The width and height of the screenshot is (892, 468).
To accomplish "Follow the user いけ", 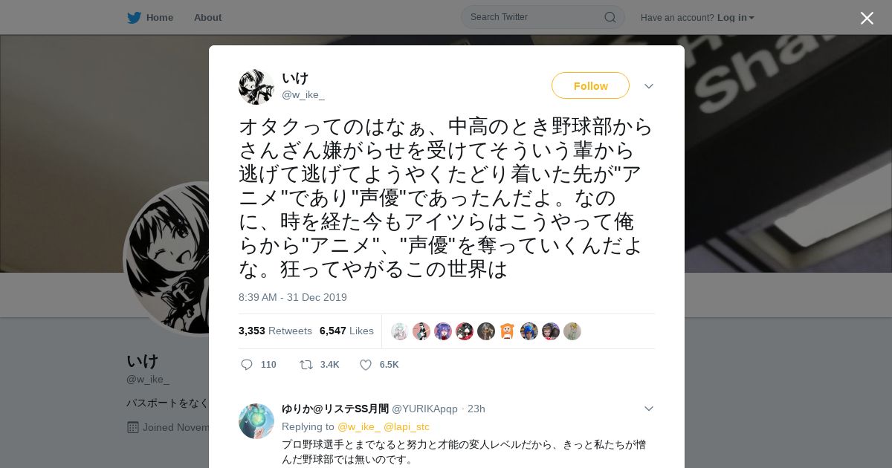I will [590, 85].
